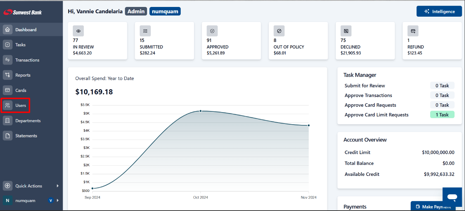Select the Sep 2024 chart data point
Screen dimensions: 465x211
92,188
